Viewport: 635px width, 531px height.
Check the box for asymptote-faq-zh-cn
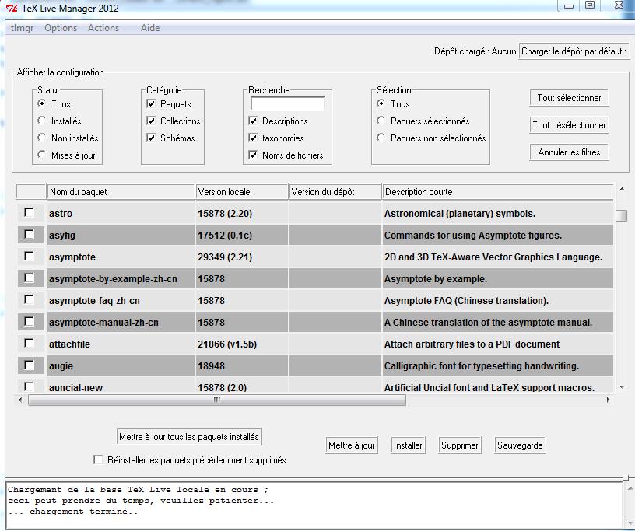click(29, 299)
